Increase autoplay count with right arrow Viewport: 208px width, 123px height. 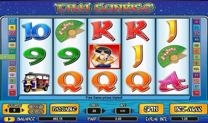(x=23, y=110)
